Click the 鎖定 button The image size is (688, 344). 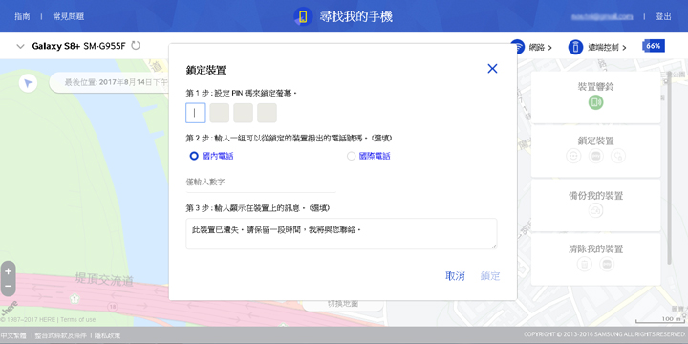point(490,276)
